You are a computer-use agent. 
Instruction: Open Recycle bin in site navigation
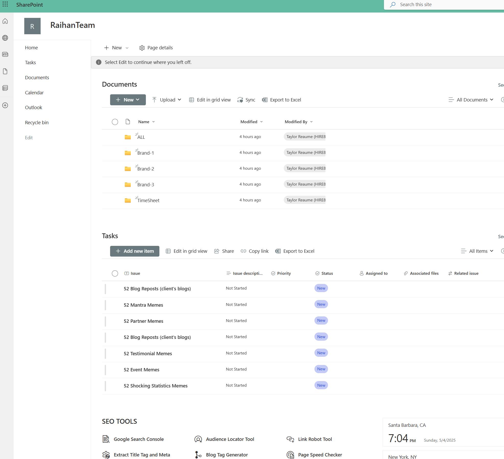[37, 123]
